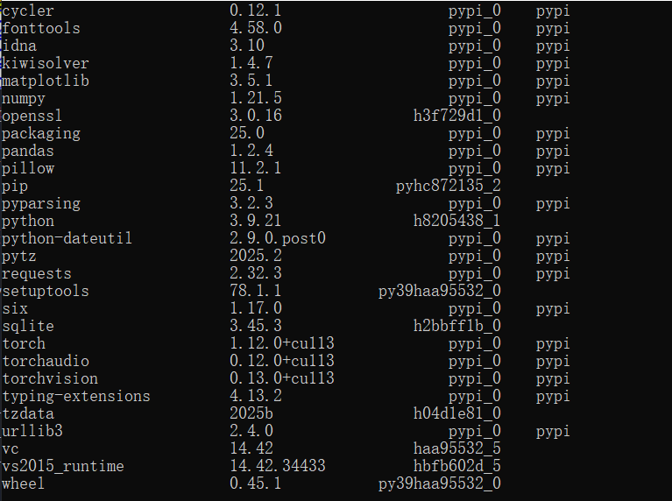
Task: Select the python-dateutil package name
Action: (x=67, y=239)
